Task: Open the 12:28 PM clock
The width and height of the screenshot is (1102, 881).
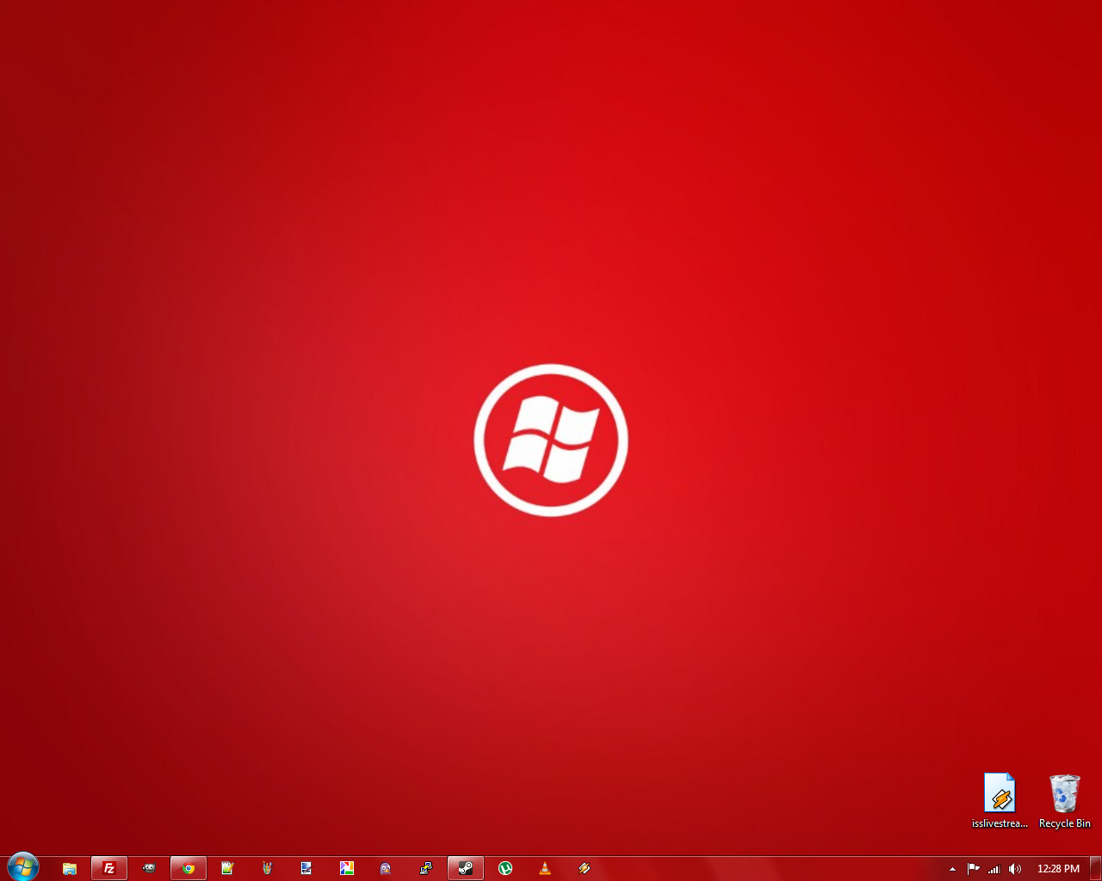Action: [x=1058, y=869]
